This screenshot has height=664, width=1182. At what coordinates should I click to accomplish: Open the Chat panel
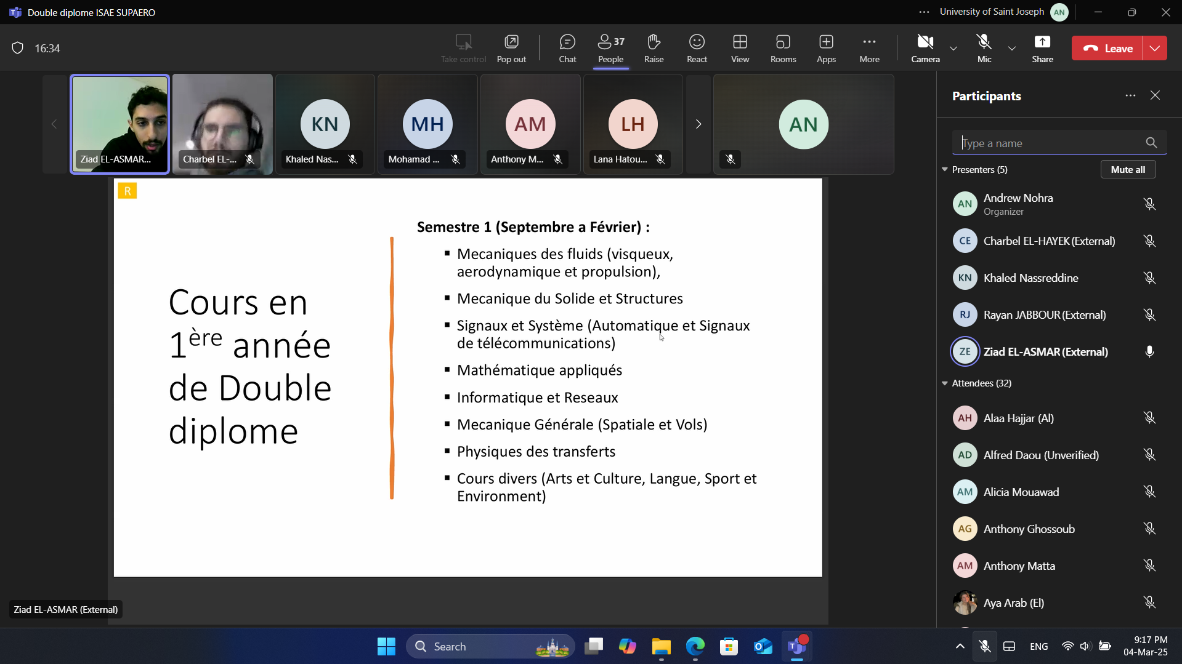[567, 48]
